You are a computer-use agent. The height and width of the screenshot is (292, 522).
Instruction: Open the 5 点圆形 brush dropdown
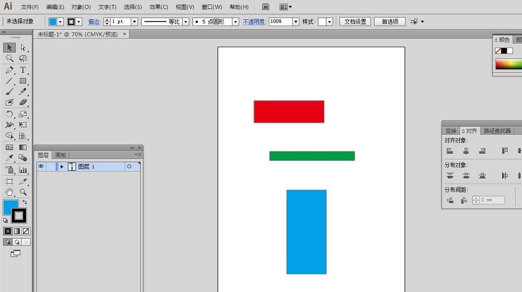pyautogui.click(x=236, y=22)
